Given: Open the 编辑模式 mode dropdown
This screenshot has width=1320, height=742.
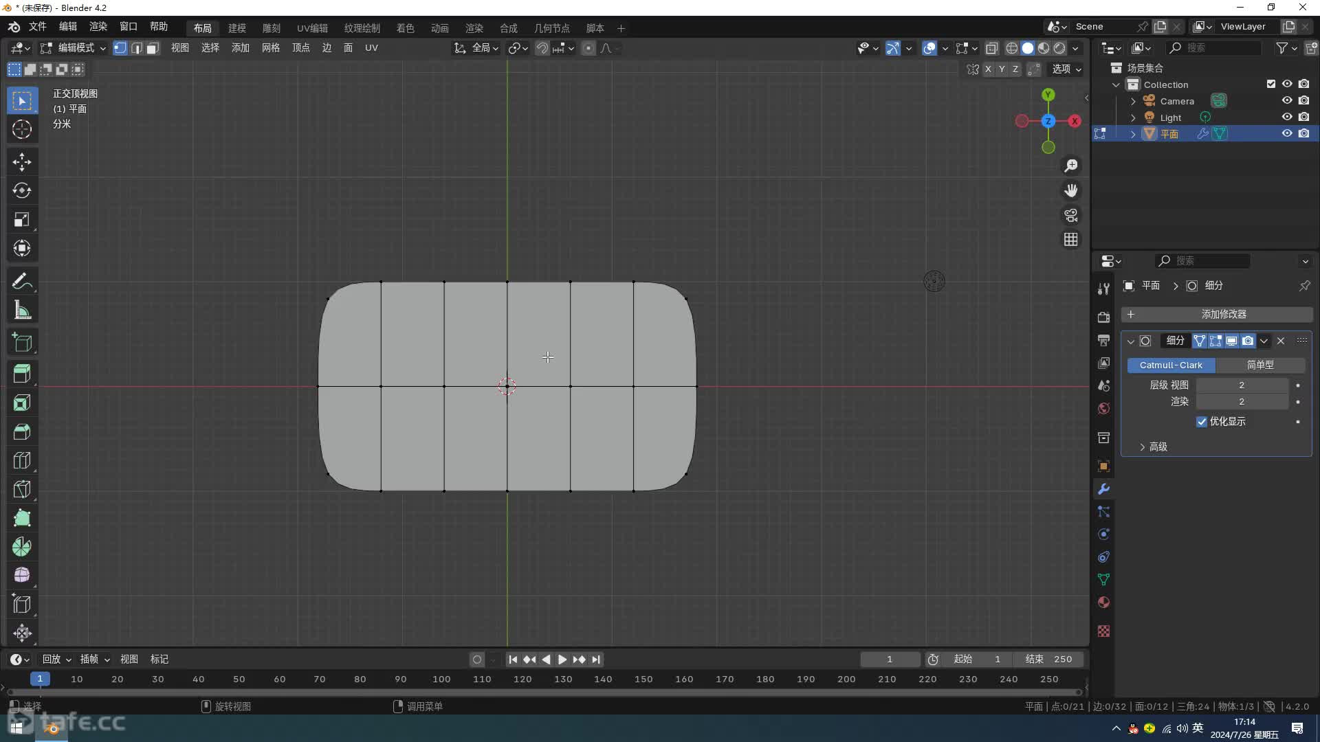Looking at the screenshot, I should (73, 48).
